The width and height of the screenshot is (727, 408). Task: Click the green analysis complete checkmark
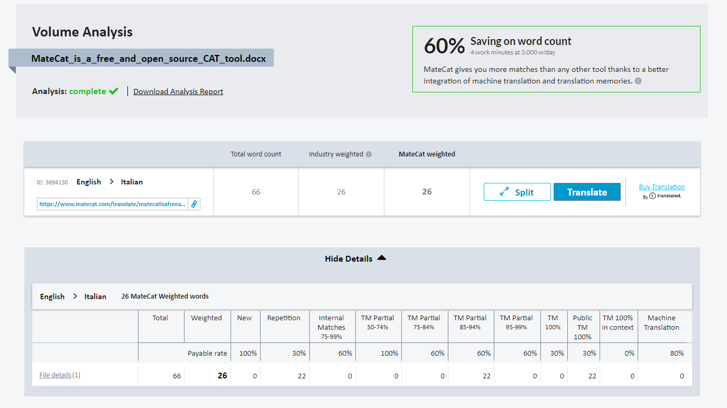114,91
